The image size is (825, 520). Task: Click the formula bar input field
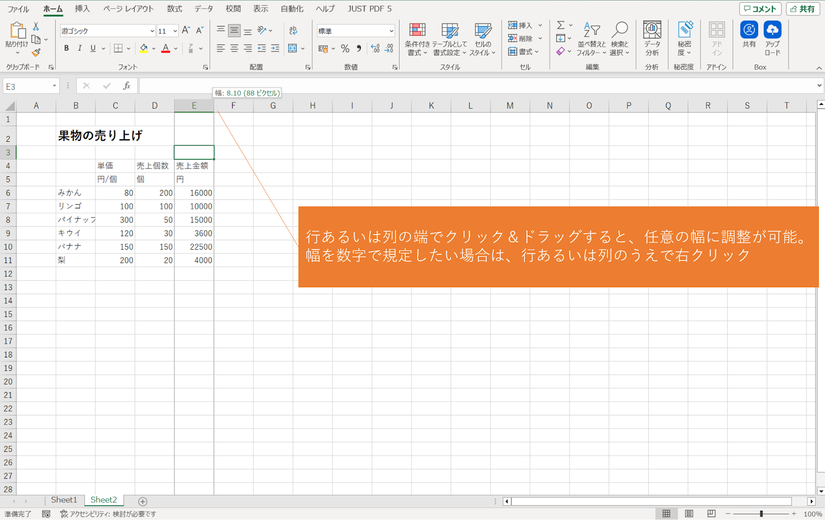click(x=477, y=86)
